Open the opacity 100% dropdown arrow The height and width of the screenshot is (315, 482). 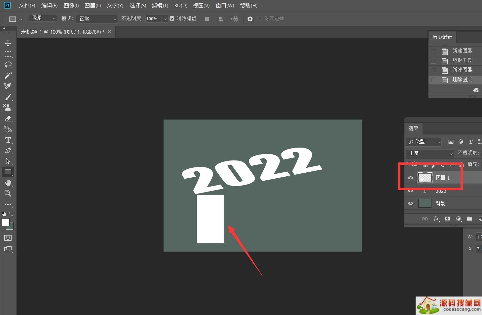point(165,19)
